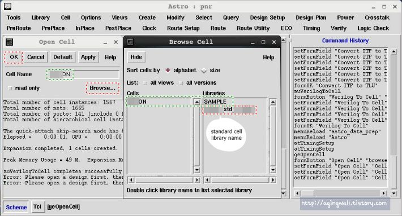Open the Browse Cell dialog window menu icon

click(x=130, y=42)
